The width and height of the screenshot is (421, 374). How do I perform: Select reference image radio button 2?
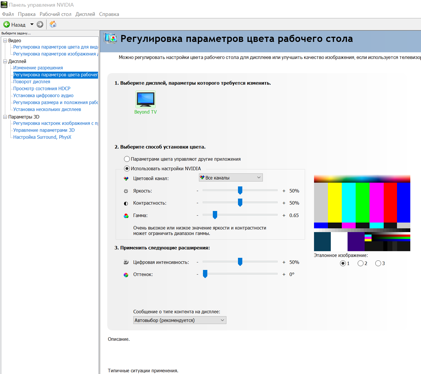tap(360, 263)
